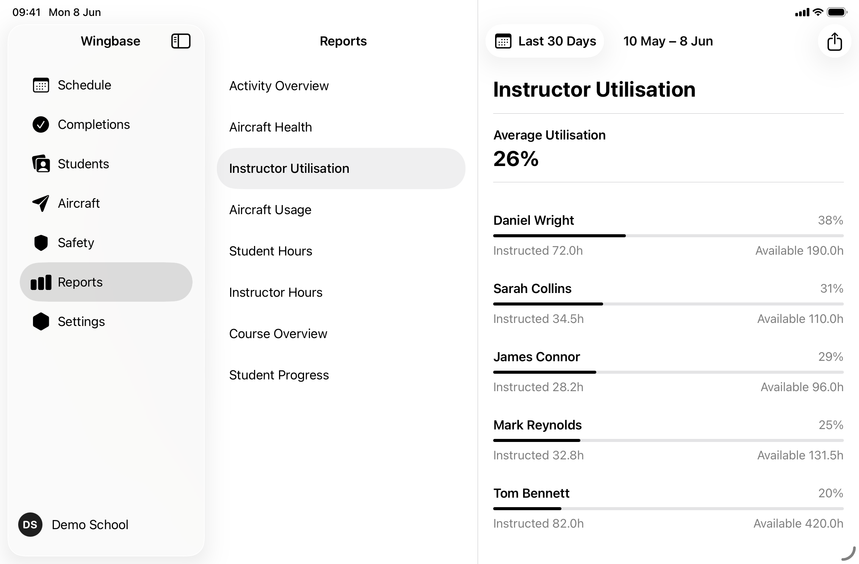Click the 10 May – 8 Jun date range
Image resolution: width=859 pixels, height=564 pixels.
pyautogui.click(x=668, y=41)
